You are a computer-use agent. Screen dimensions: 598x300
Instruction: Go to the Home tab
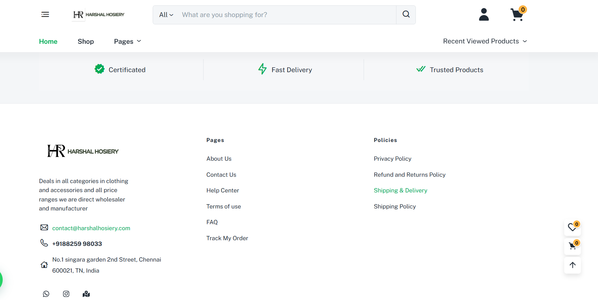(48, 41)
